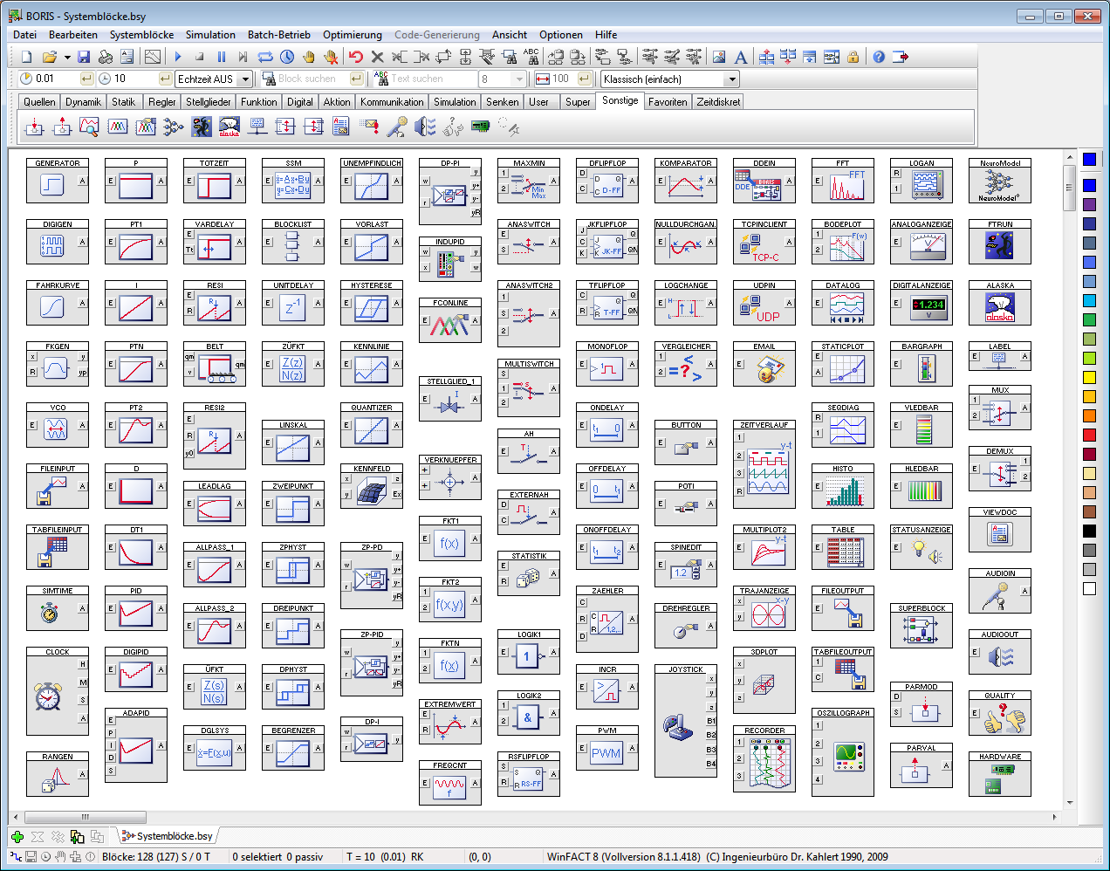Confirm simulation time 10 with enter button
Viewport: 1110px width, 871px height.
[165, 79]
